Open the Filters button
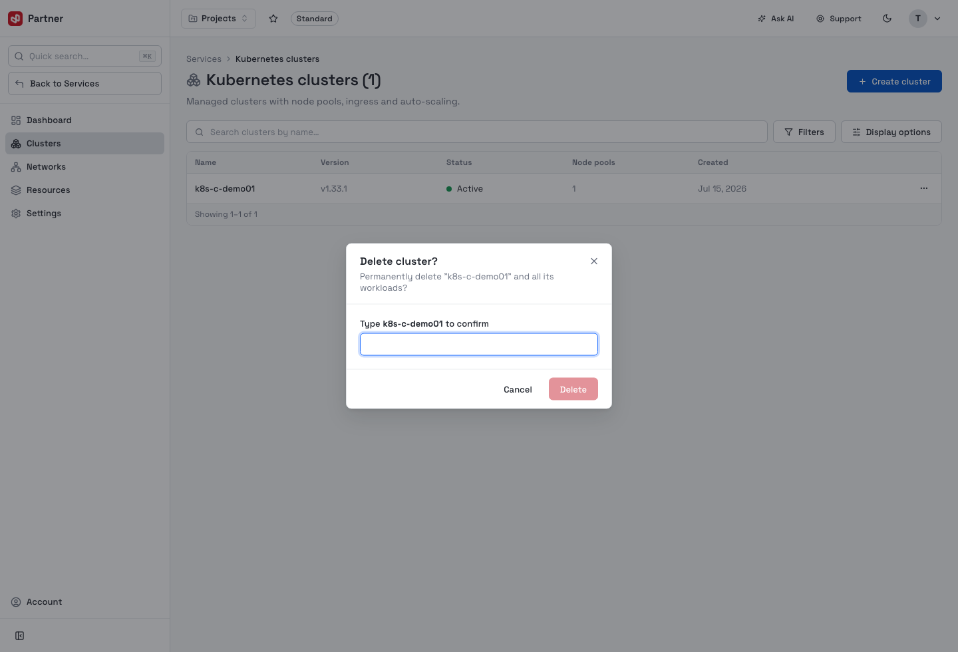The height and width of the screenshot is (652, 958). 804,132
